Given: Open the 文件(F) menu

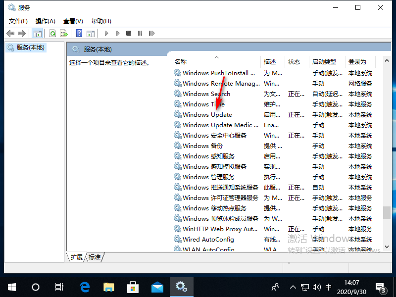Looking at the screenshot, I should coord(18,21).
